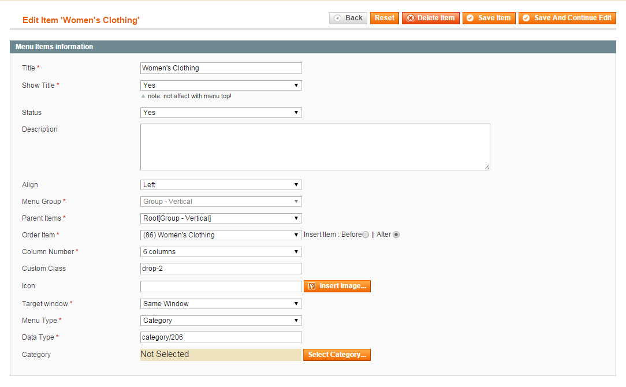Image resolution: width=626 pixels, height=387 pixels.
Task: Click the 'Parent Items' label
Action: point(42,218)
